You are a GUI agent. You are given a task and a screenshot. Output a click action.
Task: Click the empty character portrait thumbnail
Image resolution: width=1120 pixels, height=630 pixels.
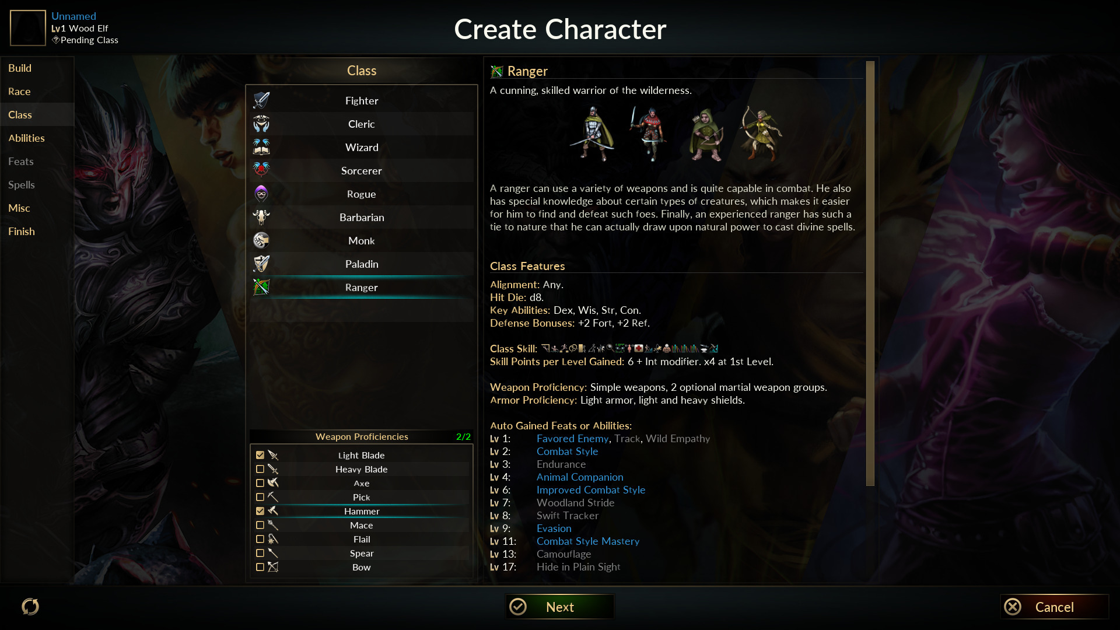[28, 28]
